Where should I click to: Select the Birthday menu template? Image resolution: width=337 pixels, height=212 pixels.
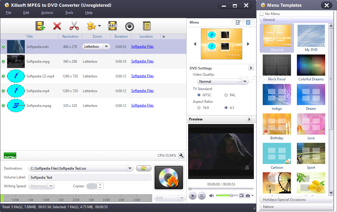coord(277,127)
